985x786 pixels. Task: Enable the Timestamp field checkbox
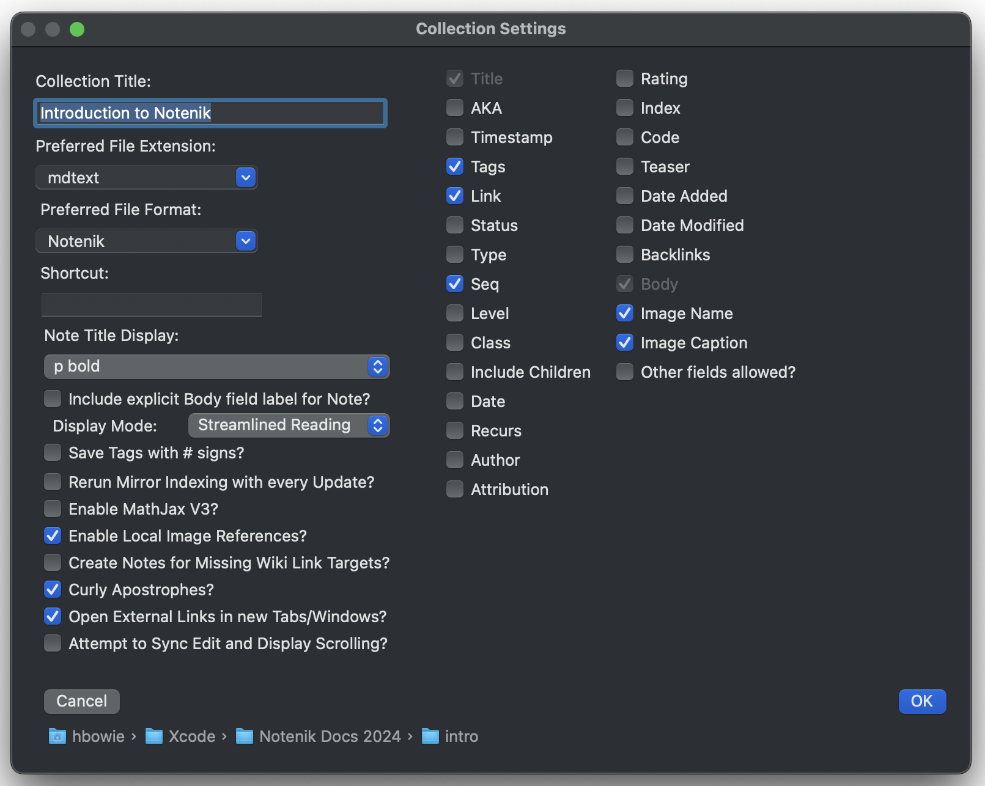tap(455, 138)
